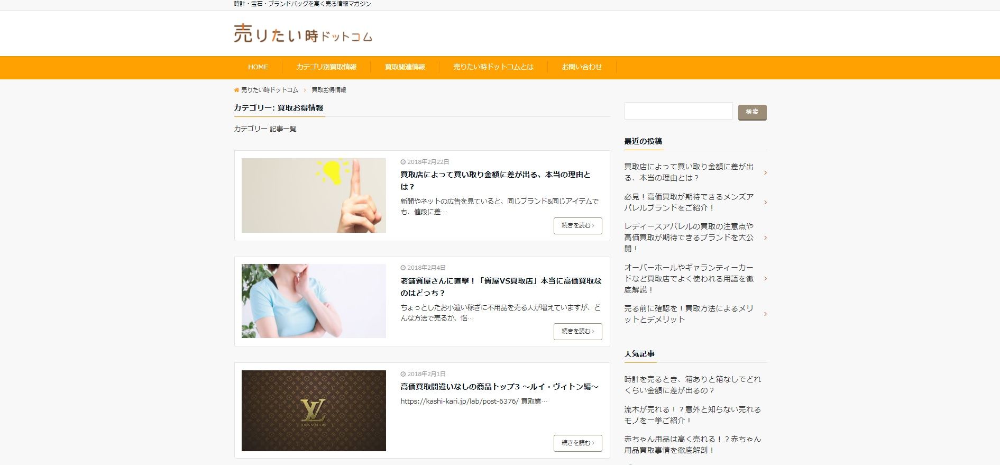Open popular article 流木が売れる！？
Screen dimensions: 1000x465
(x=693, y=415)
